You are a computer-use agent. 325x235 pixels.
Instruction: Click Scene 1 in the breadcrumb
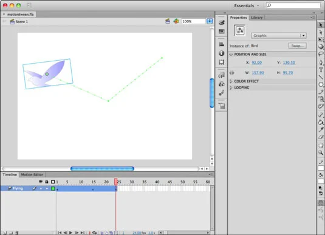point(21,21)
